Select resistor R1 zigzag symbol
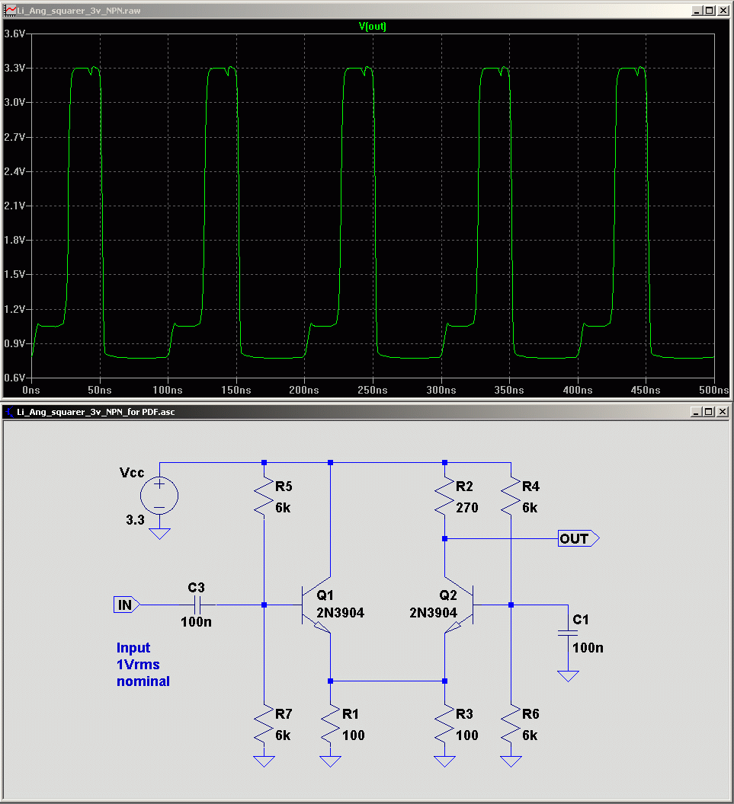This screenshot has height=804, width=734. click(x=330, y=725)
